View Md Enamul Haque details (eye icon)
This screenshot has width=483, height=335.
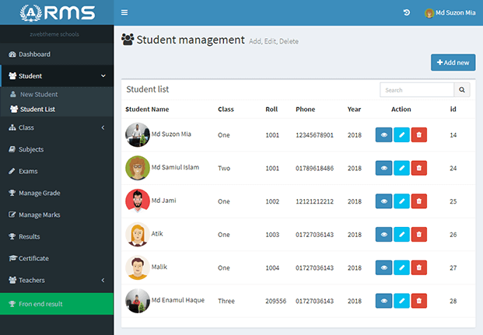click(383, 301)
